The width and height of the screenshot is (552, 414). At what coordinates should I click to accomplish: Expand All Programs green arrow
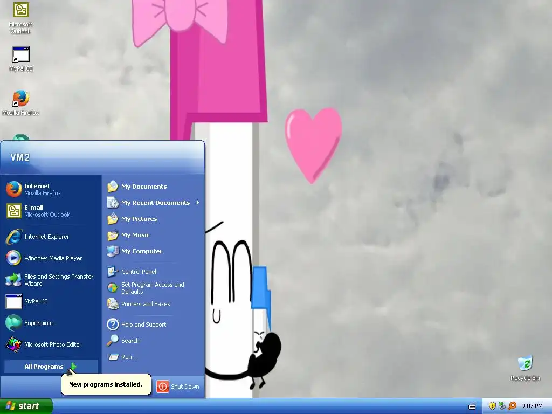[73, 366]
